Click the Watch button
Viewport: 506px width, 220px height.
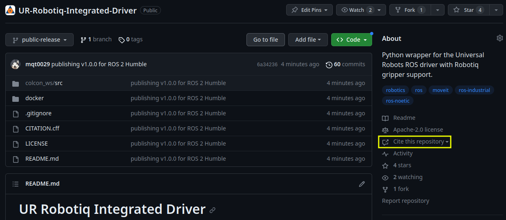(x=361, y=10)
